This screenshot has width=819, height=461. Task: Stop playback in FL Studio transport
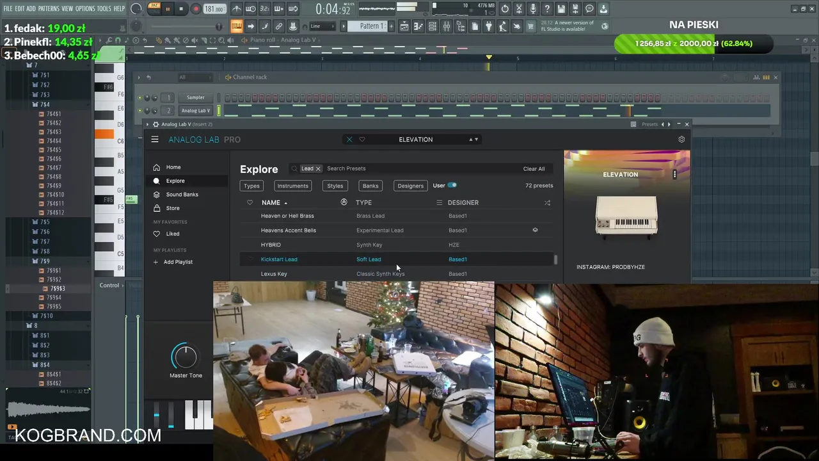coord(181,8)
